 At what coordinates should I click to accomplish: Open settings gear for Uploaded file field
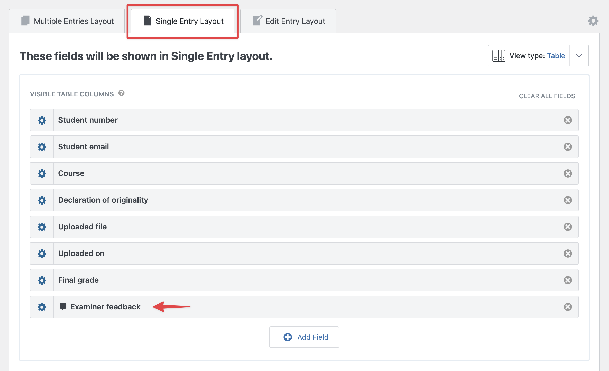[42, 227]
